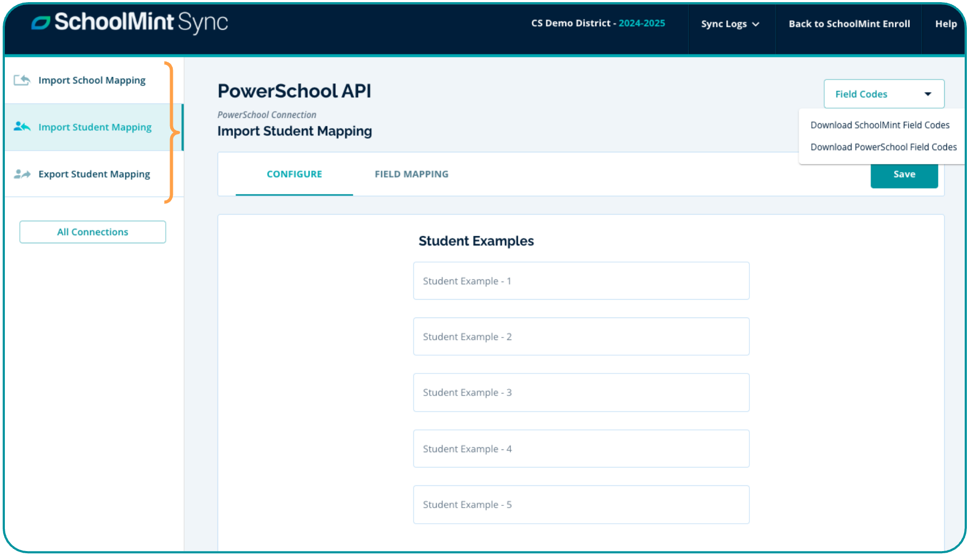This screenshot has width=969, height=557.
Task: Click the SchoolMint Sync logo icon
Action: [41, 23]
